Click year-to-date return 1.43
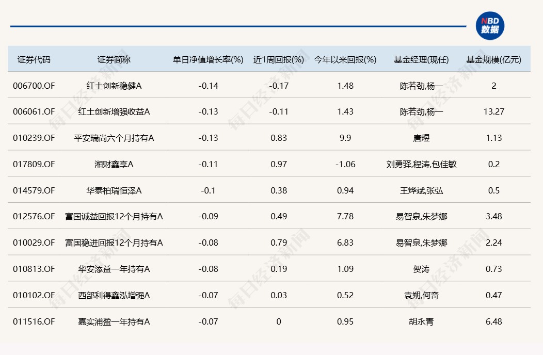543x355 pixels. (345, 111)
